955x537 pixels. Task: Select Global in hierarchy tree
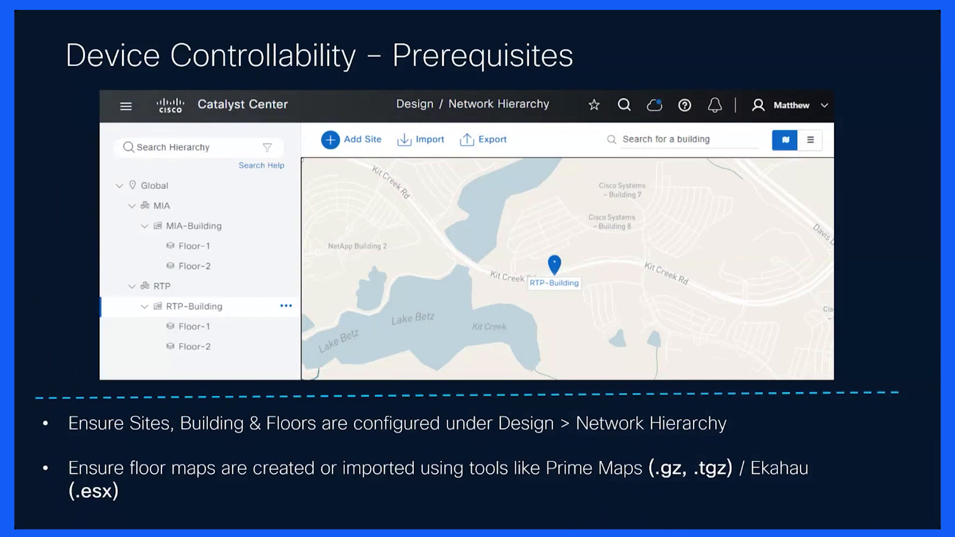(x=154, y=185)
